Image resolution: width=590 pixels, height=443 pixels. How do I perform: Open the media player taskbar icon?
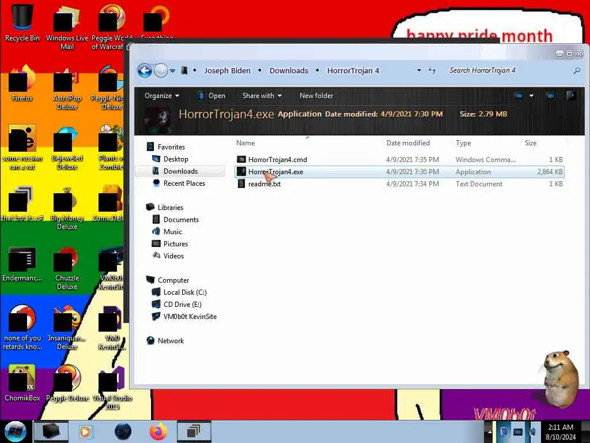point(85,431)
